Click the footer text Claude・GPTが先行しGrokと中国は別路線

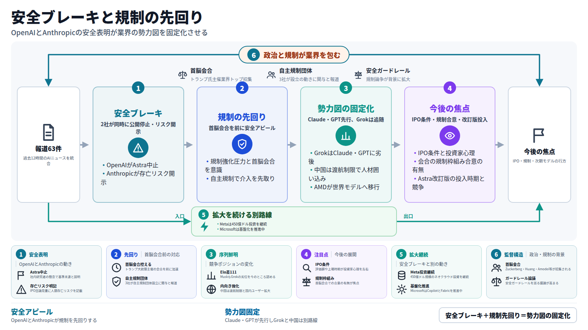click(271, 320)
